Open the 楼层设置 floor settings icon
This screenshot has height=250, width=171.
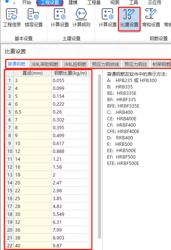point(34,18)
